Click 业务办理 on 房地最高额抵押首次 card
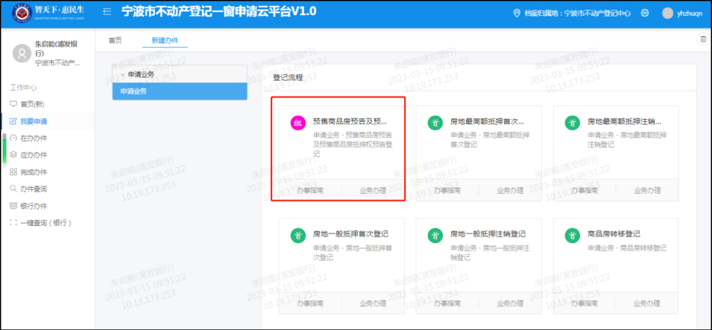 pyautogui.click(x=510, y=190)
